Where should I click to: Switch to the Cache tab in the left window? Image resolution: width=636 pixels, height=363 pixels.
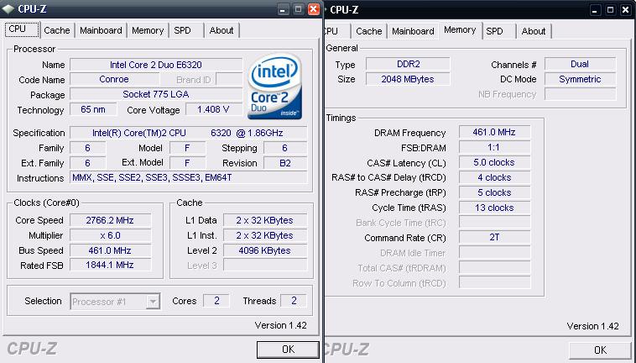pos(57,30)
